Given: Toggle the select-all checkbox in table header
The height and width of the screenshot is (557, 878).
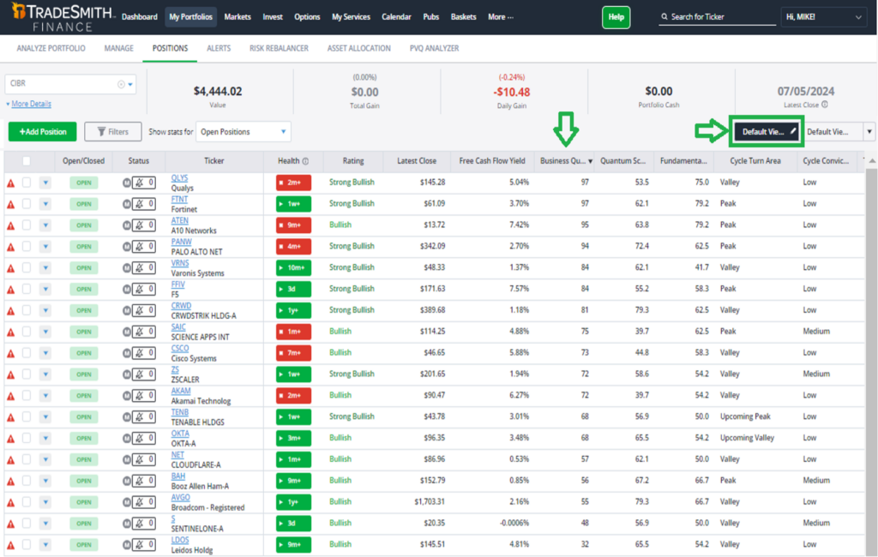Looking at the screenshot, I should tap(27, 161).
